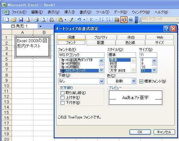Enable the 下付き subscript checkbox

tap(62, 103)
